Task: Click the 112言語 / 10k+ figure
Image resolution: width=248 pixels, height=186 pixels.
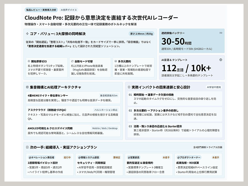Action: [x=186, y=68]
